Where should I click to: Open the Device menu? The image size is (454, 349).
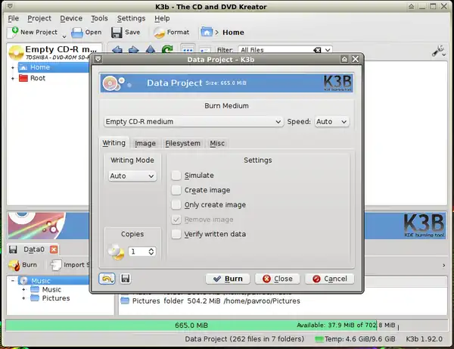pos(71,18)
